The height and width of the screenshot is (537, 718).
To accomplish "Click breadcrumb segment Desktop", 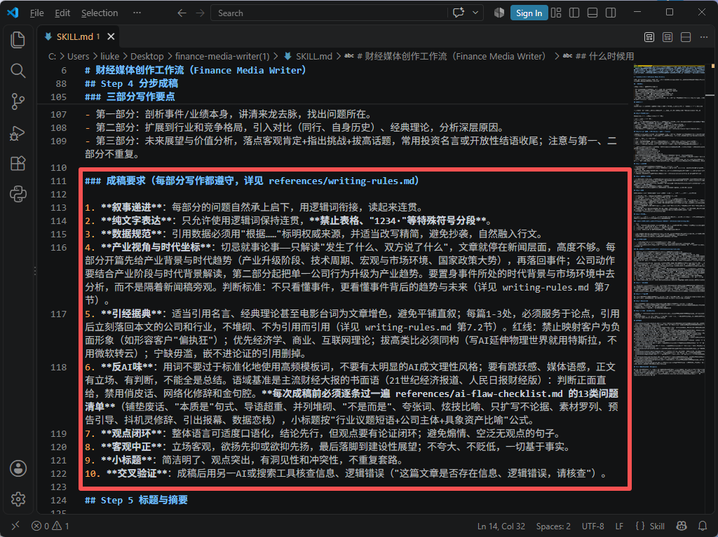I will 147,56.
